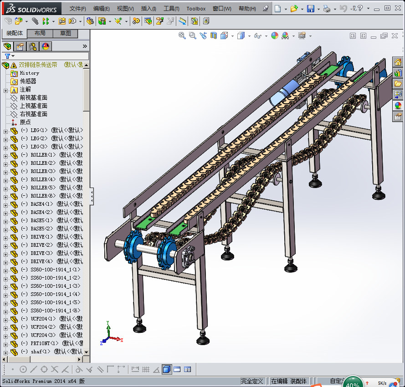Click the Apply Scene icon
This screenshot has height=387, width=405.
pos(285,36)
